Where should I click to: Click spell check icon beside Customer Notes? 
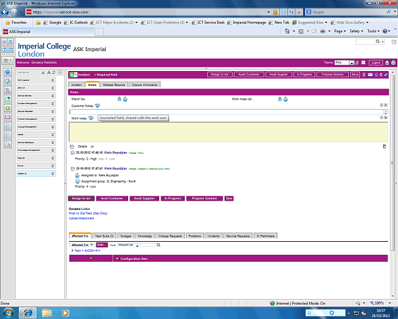point(98,105)
